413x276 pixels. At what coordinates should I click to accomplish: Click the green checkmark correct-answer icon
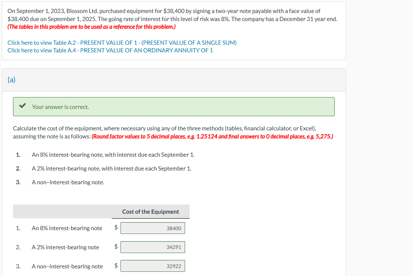(23, 106)
